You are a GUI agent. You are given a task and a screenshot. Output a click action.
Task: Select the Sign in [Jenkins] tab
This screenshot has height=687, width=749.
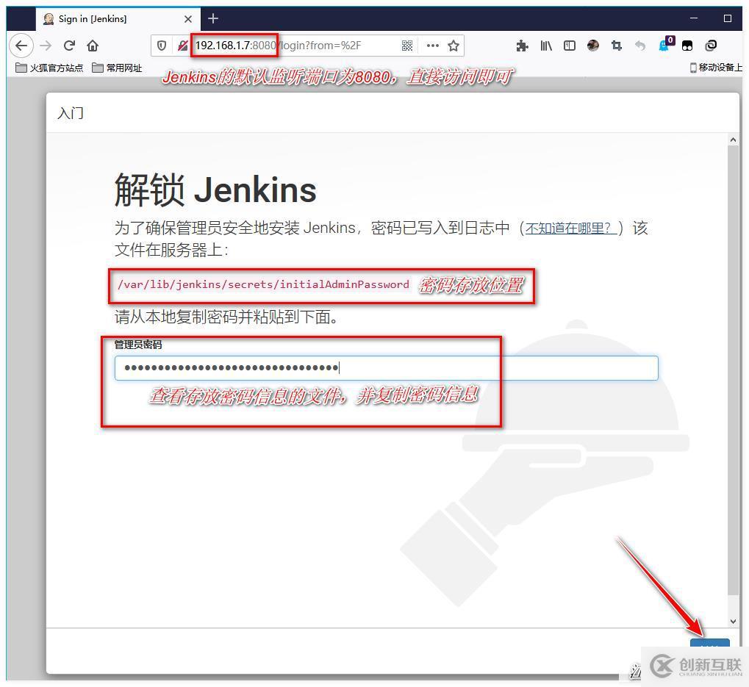click(118, 19)
